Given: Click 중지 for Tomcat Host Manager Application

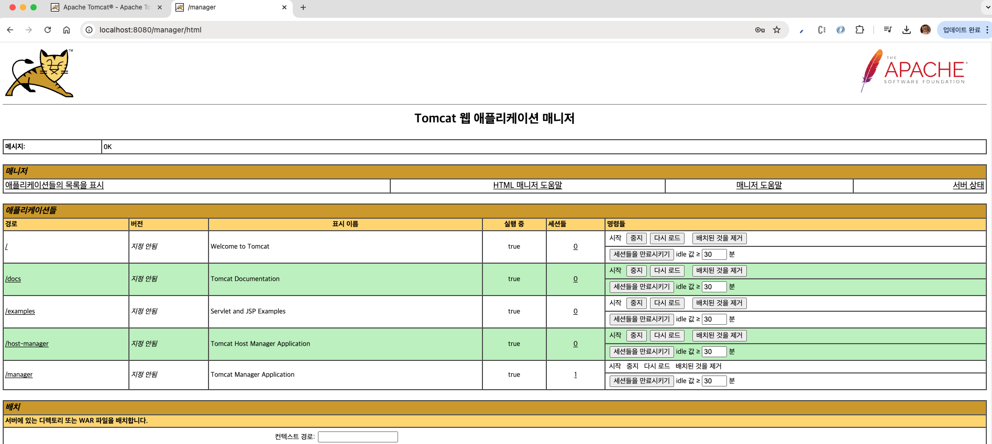Looking at the screenshot, I should coord(636,336).
